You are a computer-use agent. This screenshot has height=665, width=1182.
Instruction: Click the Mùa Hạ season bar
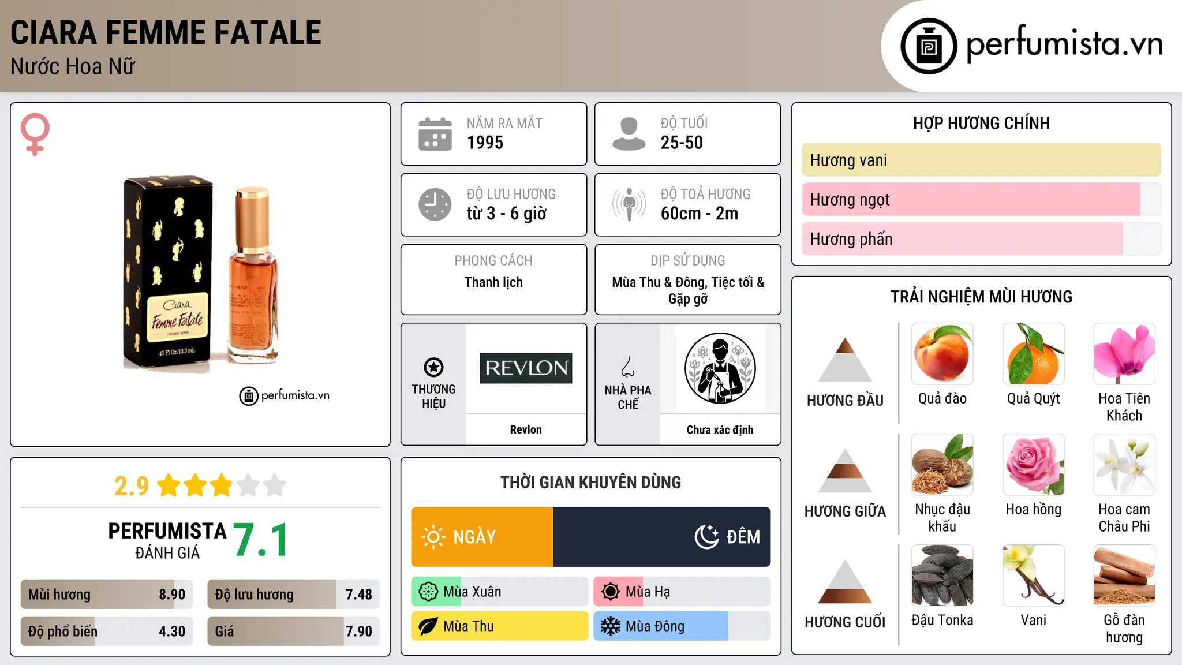point(682,592)
